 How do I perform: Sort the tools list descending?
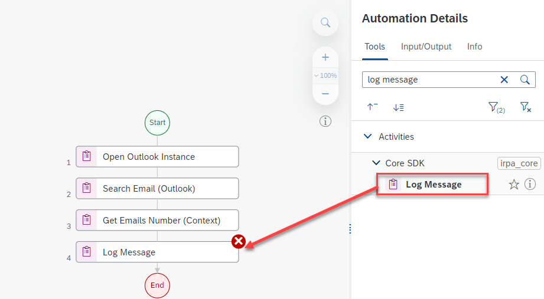click(x=398, y=107)
